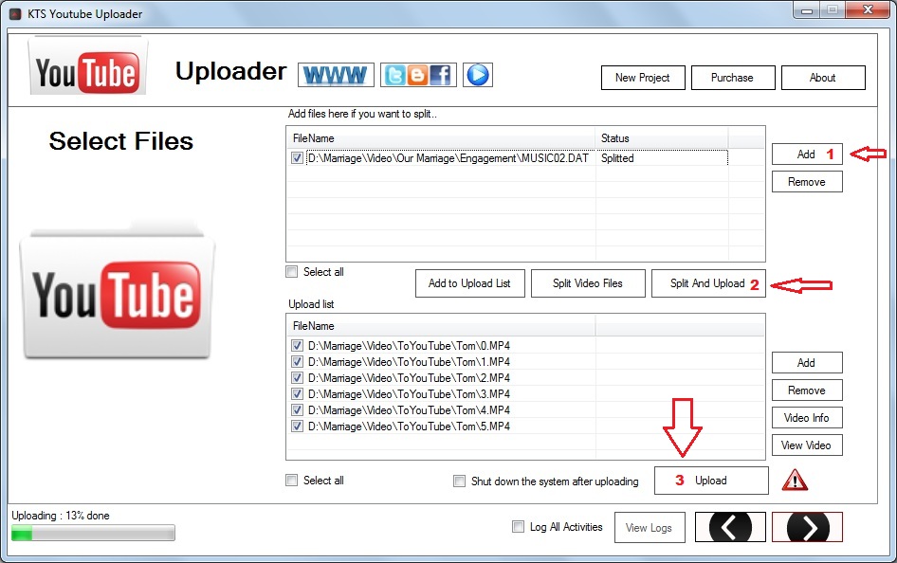897x563 pixels.
Task: Click the Twitter share icon
Action: tap(394, 75)
